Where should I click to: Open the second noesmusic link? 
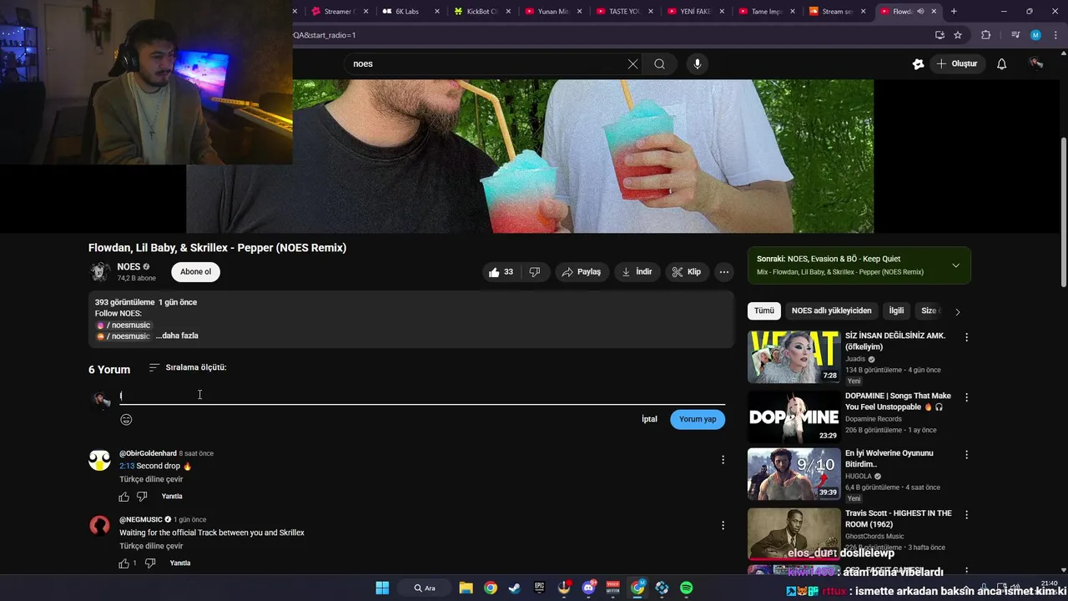click(123, 336)
